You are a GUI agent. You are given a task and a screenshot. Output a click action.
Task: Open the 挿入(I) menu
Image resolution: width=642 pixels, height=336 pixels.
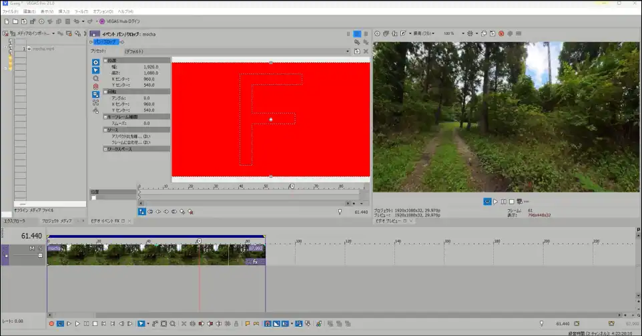[x=64, y=11]
